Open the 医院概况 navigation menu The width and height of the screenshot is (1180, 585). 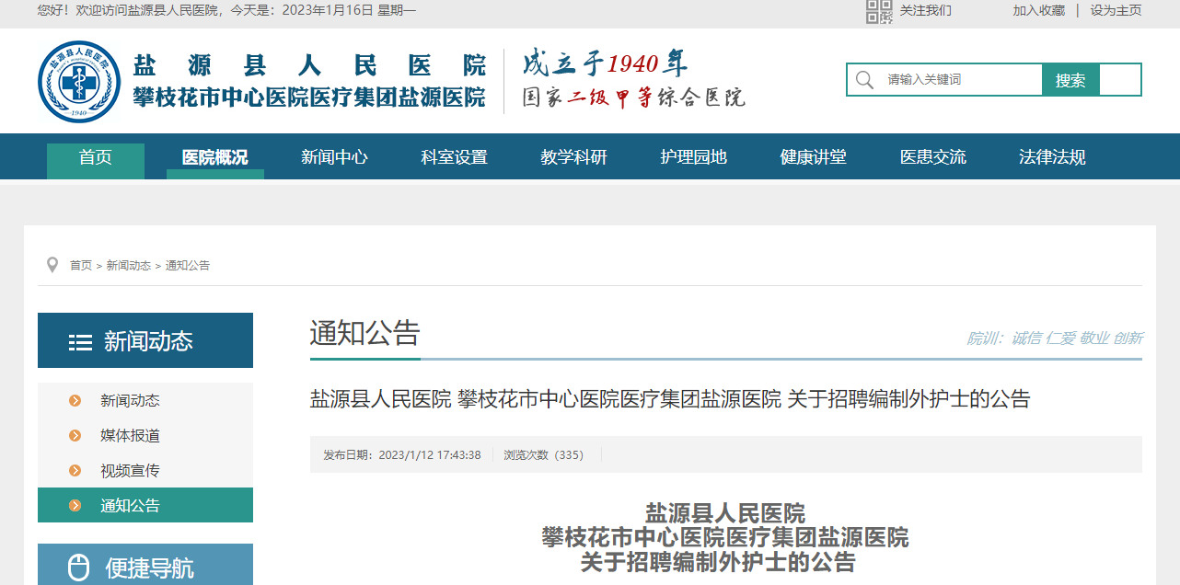coord(215,157)
